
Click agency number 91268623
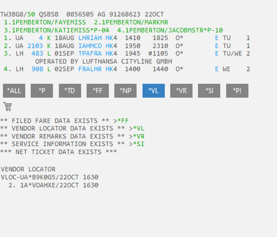125,14
